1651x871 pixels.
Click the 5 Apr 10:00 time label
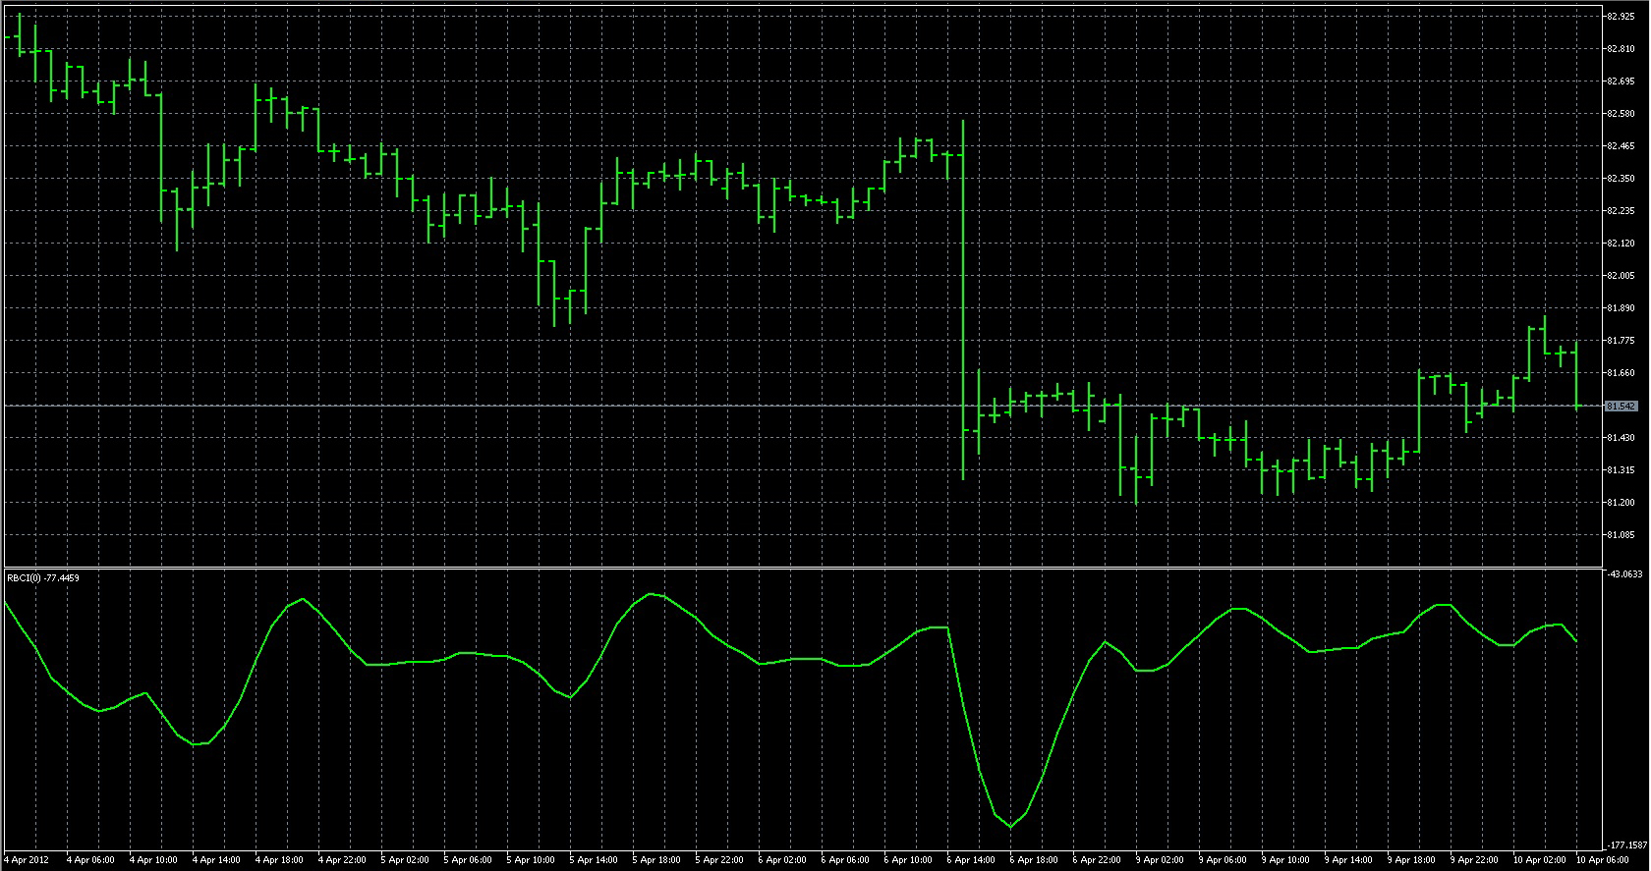[531, 860]
